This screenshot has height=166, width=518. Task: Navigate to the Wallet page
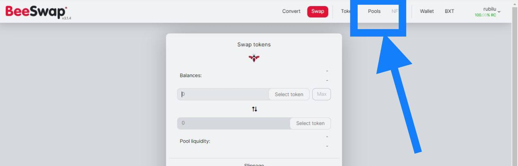point(427,11)
